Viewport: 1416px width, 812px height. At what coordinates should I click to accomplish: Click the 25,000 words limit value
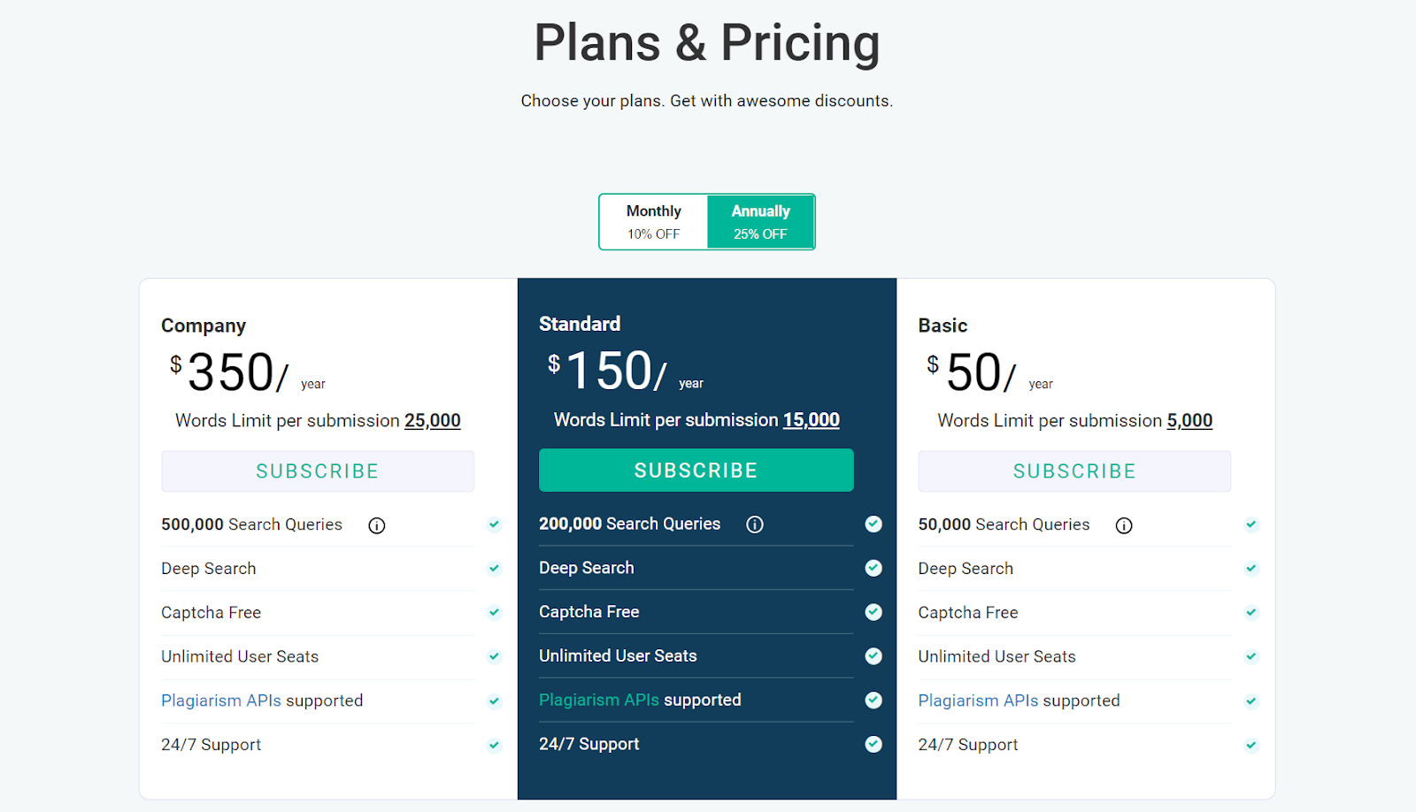433,421
